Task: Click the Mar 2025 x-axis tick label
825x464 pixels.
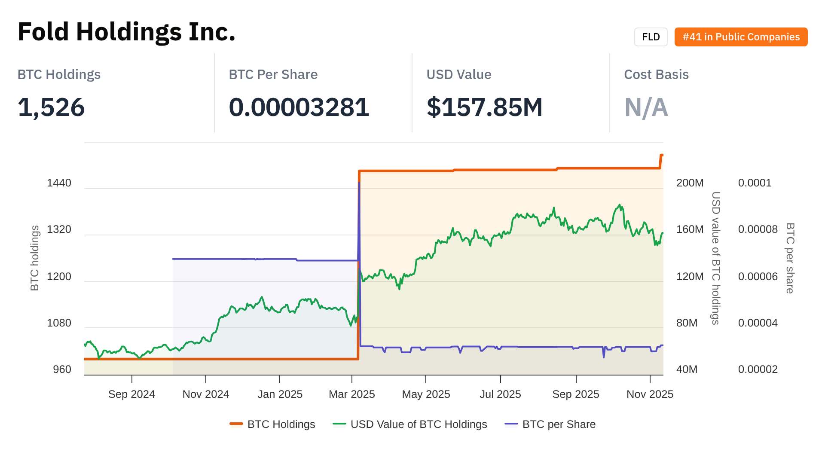Action: 351,394
